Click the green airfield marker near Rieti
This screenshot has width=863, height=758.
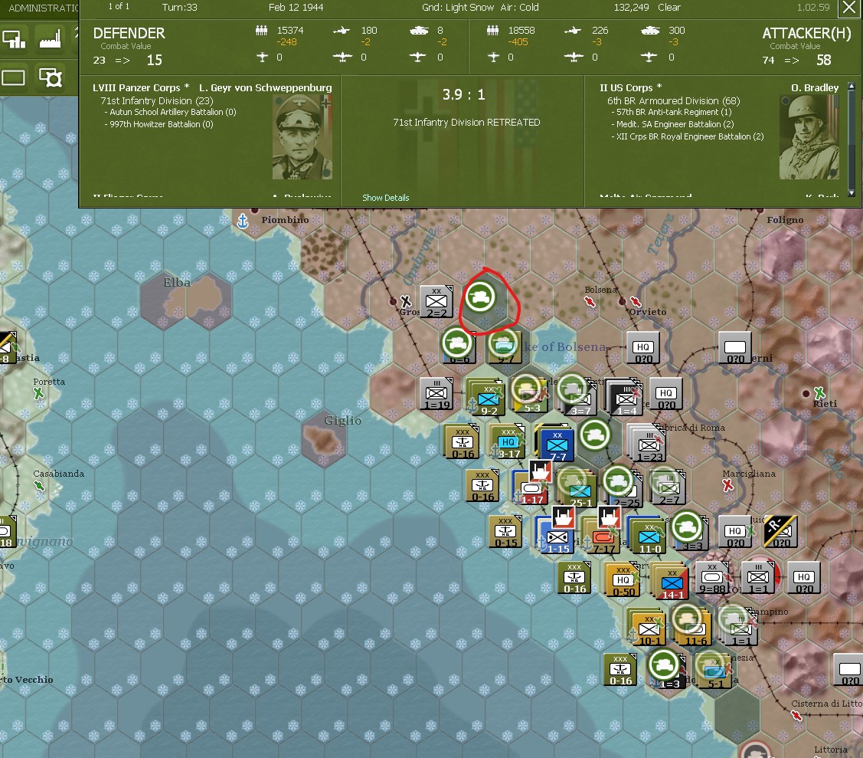pos(819,392)
